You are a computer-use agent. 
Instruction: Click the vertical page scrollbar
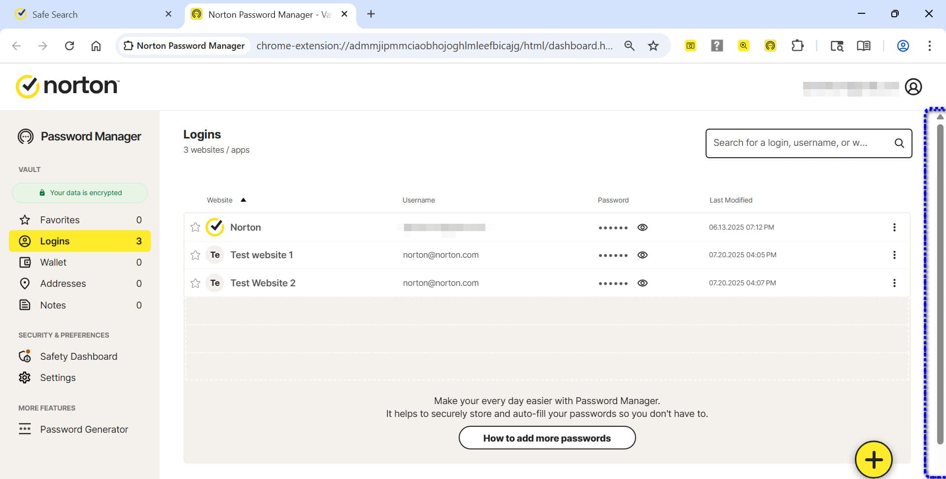click(940, 286)
